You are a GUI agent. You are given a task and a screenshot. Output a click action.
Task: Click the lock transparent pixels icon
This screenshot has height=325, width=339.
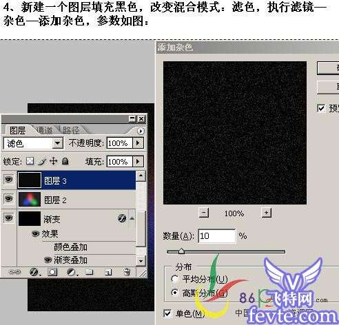coord(30,161)
